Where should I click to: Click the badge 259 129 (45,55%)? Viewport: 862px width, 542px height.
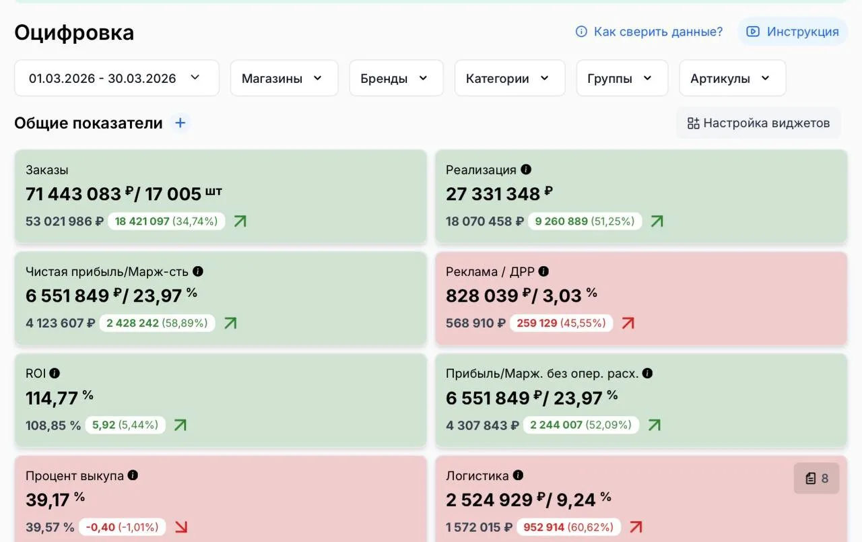pyautogui.click(x=561, y=323)
